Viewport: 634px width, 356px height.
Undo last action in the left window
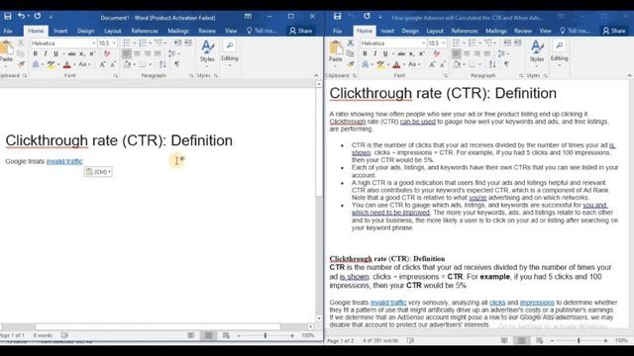(21, 16)
